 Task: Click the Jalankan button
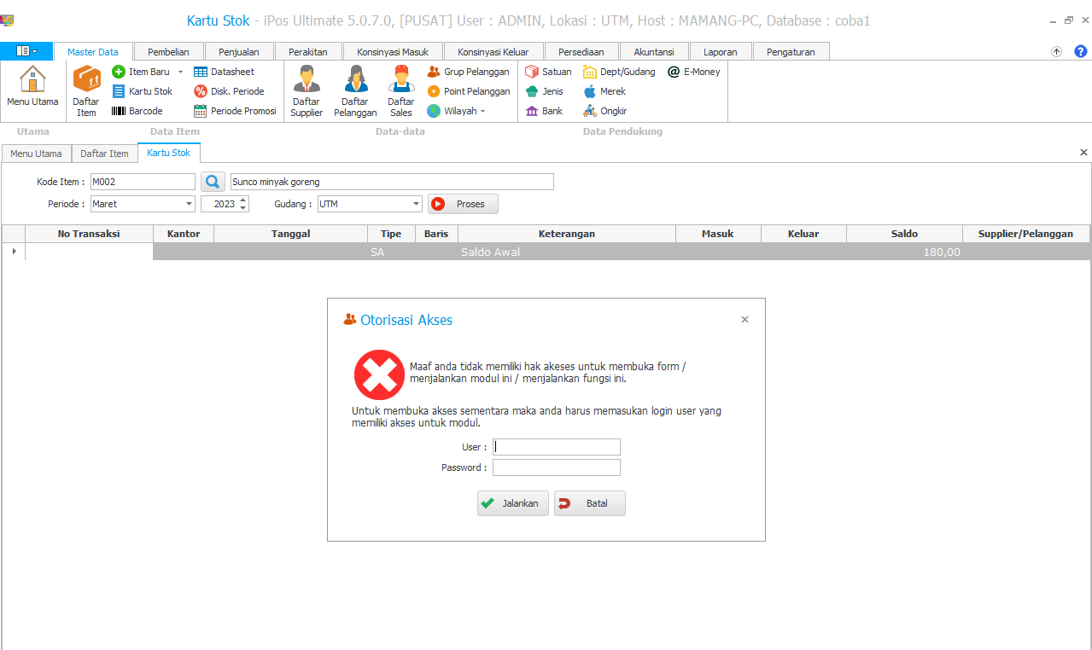(x=512, y=503)
